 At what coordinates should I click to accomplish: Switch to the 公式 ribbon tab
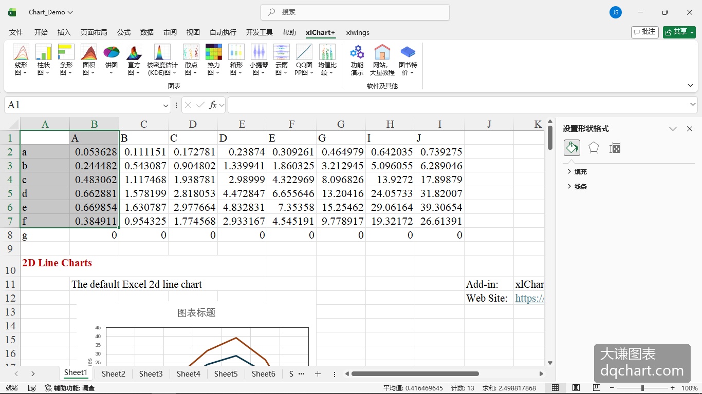(124, 32)
